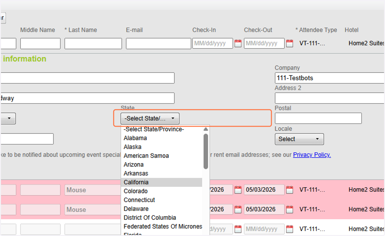
Task: Open Locale Select dropdown
Action: point(299,139)
